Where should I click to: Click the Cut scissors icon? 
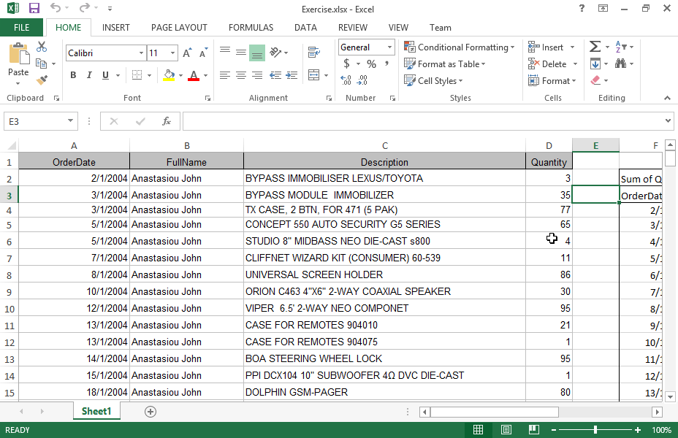pos(42,47)
